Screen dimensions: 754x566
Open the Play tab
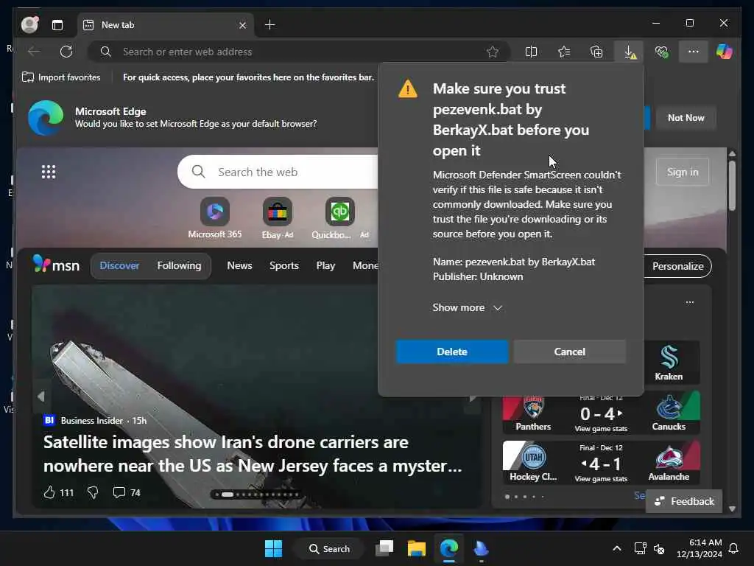pos(325,265)
